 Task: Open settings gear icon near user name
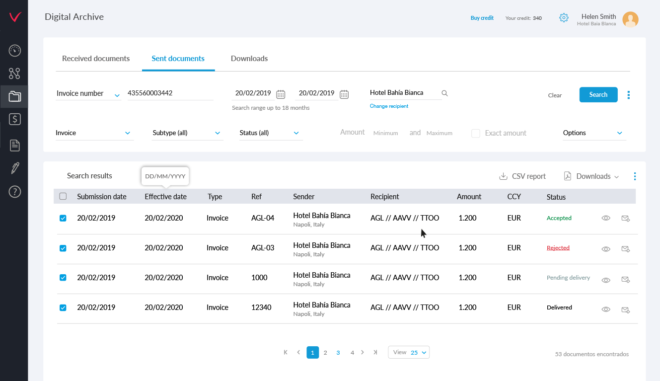point(564,18)
